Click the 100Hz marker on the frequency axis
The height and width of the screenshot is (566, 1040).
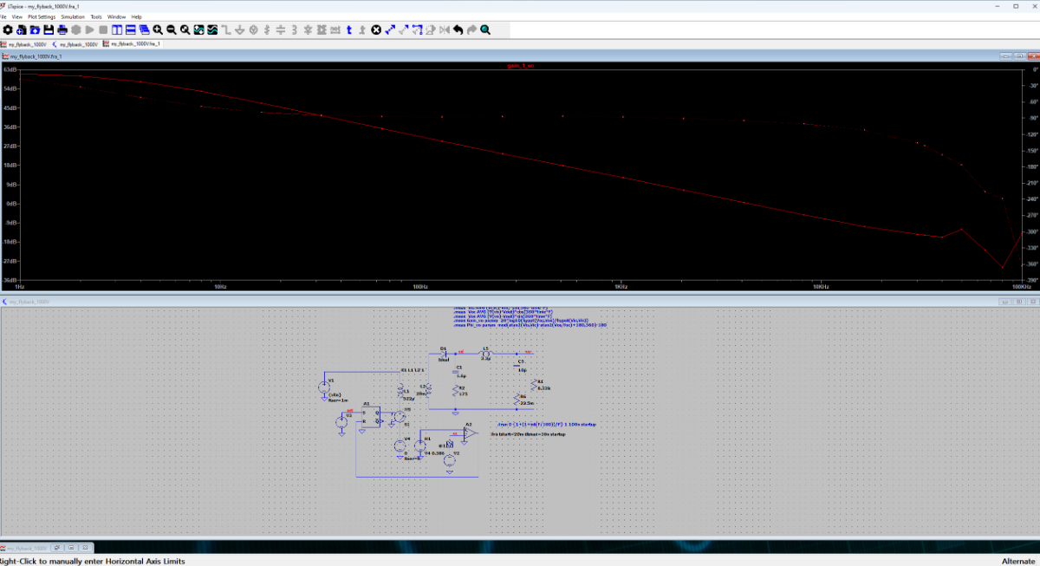(420, 286)
